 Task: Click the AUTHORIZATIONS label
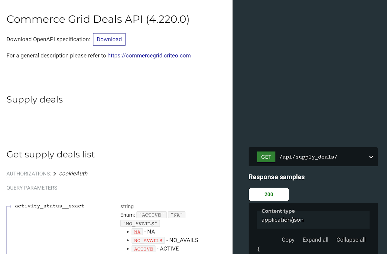[x=29, y=174]
